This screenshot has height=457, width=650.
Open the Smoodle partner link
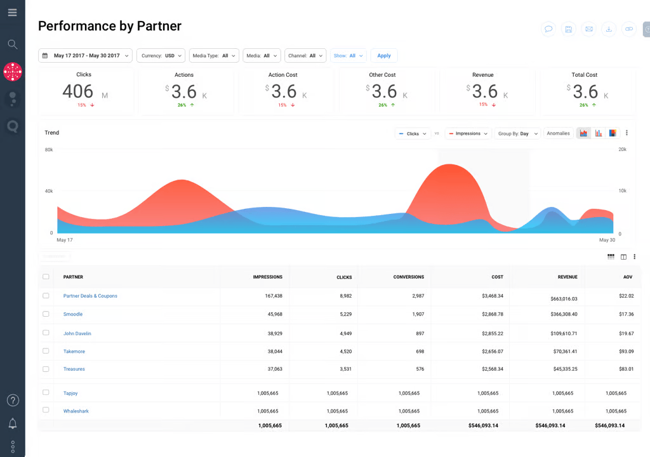[73, 314]
